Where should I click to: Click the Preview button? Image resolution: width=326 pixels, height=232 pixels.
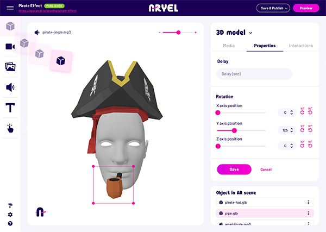pos(306,8)
